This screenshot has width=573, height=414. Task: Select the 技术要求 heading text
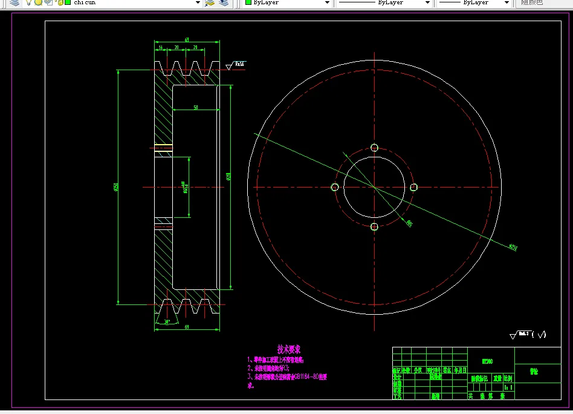[289, 349]
